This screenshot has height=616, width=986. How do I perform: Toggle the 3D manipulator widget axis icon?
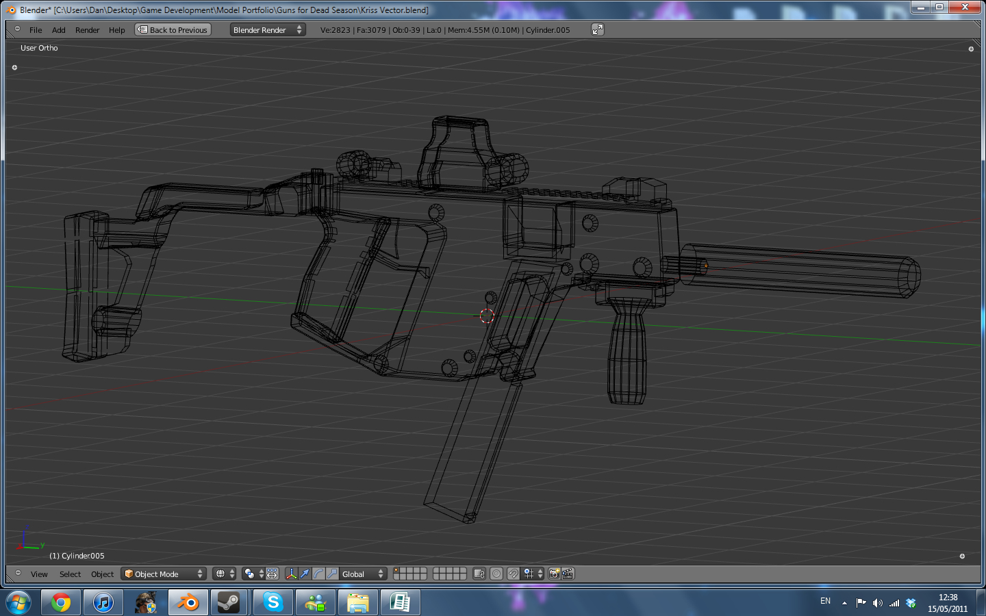click(292, 574)
